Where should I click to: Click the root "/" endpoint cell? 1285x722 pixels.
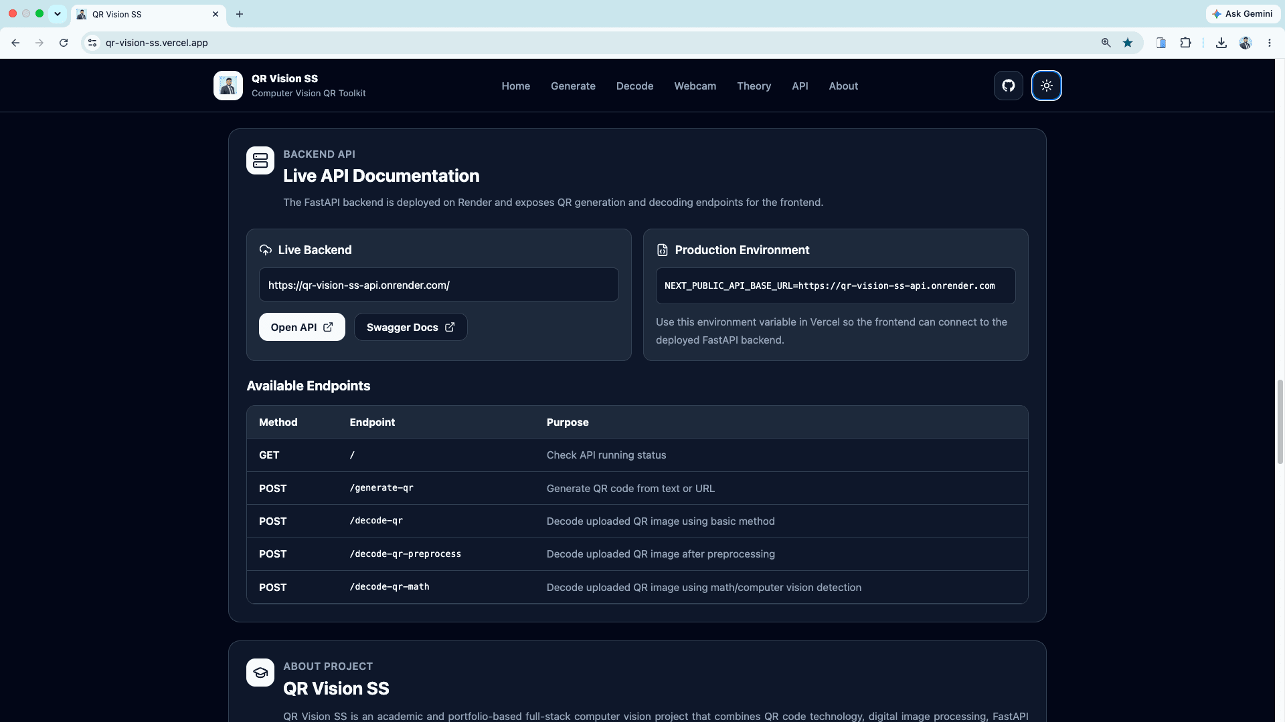pos(352,455)
